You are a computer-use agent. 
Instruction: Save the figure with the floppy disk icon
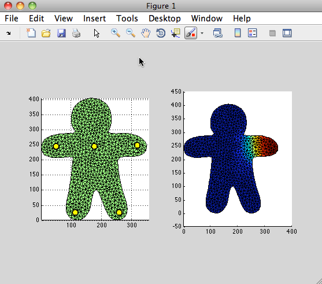tap(61, 33)
